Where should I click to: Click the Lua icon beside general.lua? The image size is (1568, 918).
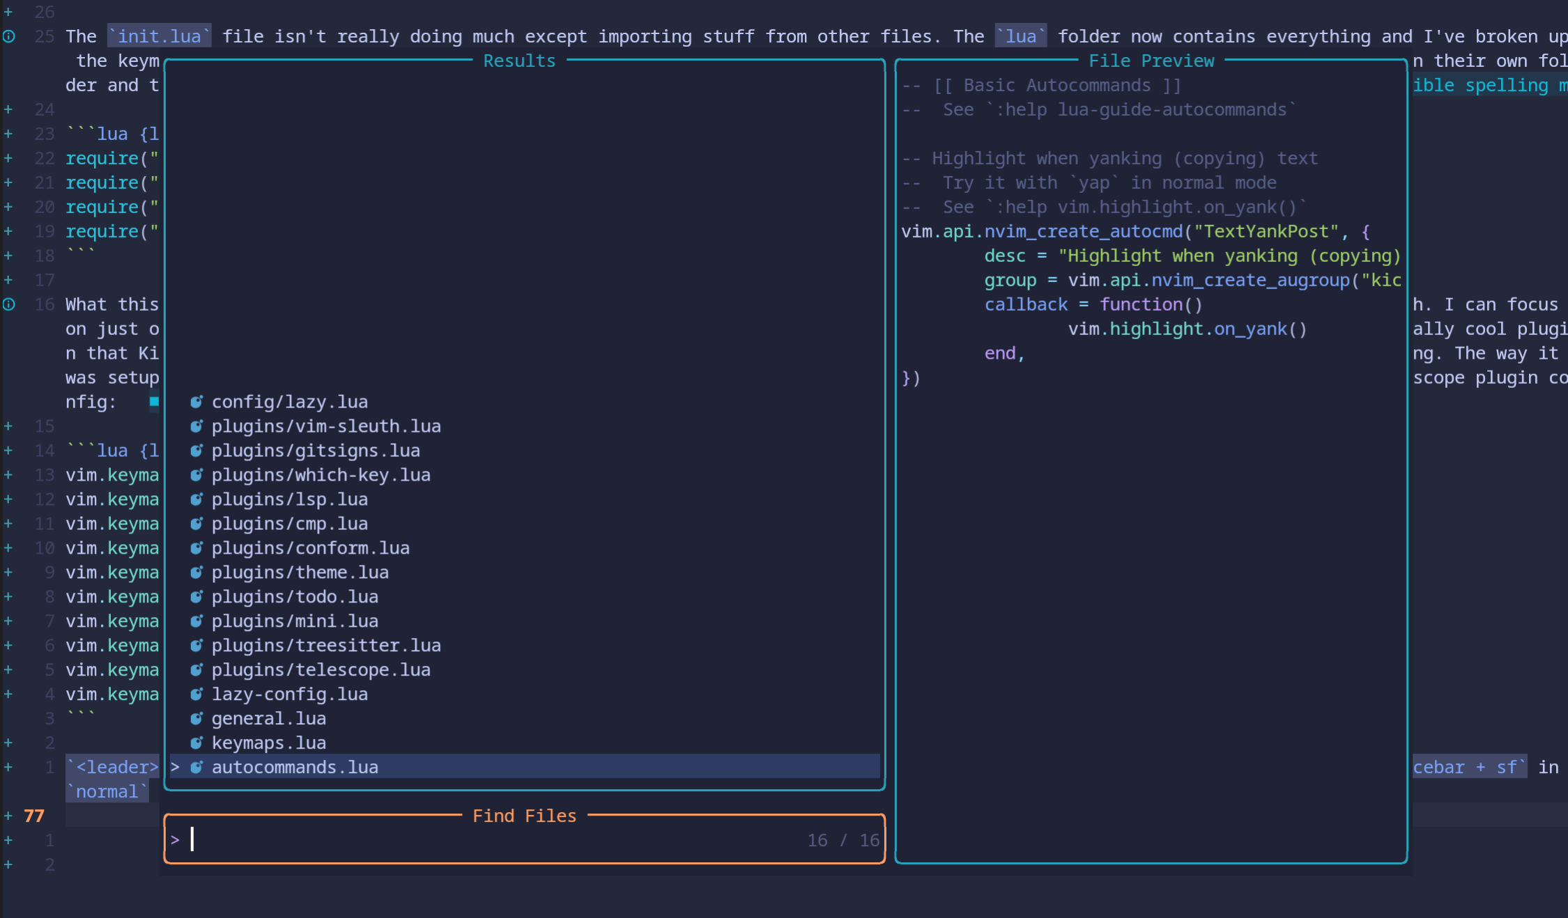(197, 719)
